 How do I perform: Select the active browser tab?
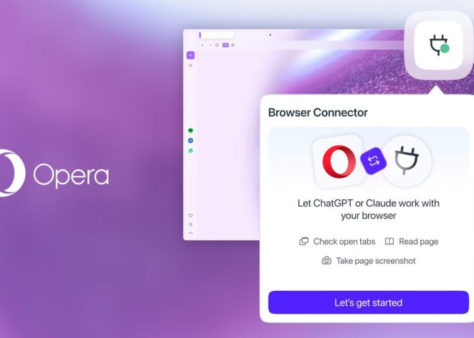216,35
